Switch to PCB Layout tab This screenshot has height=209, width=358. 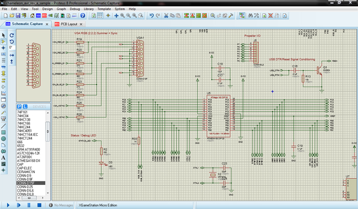69,24
